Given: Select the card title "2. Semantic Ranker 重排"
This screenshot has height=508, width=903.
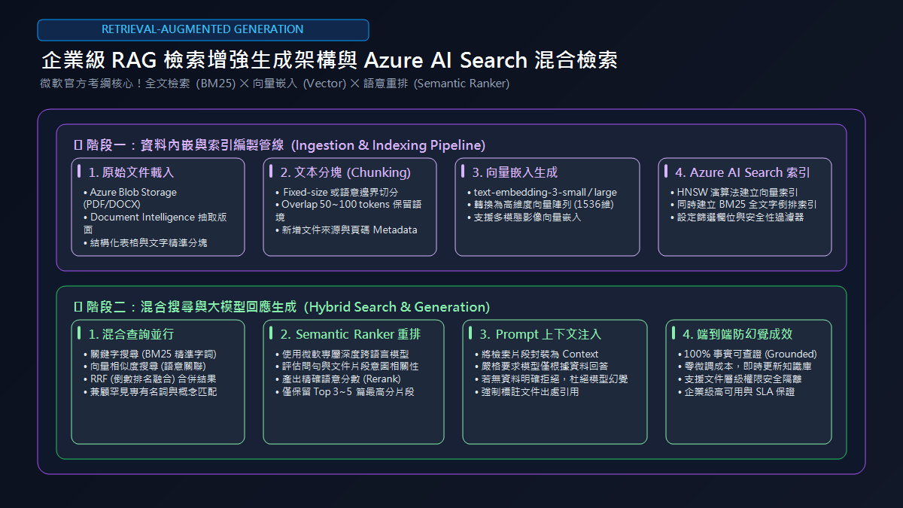Looking at the screenshot, I should 350,334.
